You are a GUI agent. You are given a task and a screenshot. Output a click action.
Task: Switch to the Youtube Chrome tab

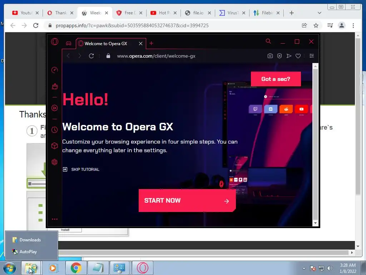click(x=26, y=13)
